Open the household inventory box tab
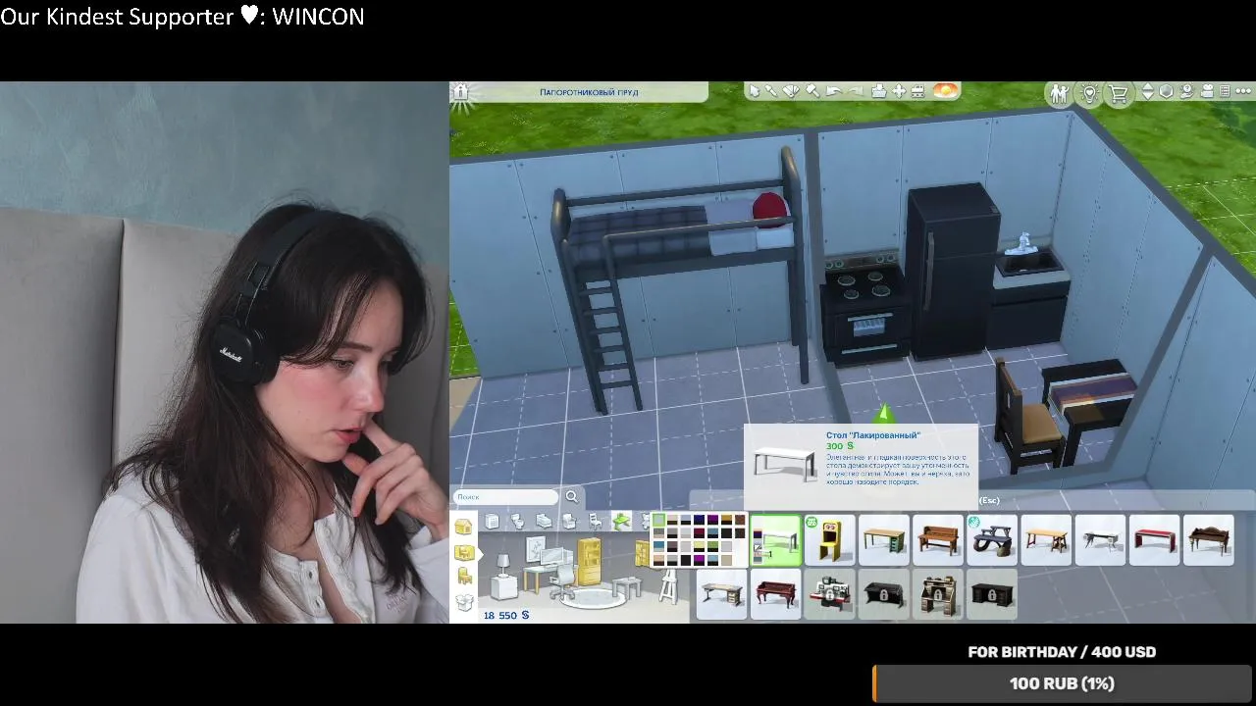 click(x=464, y=602)
